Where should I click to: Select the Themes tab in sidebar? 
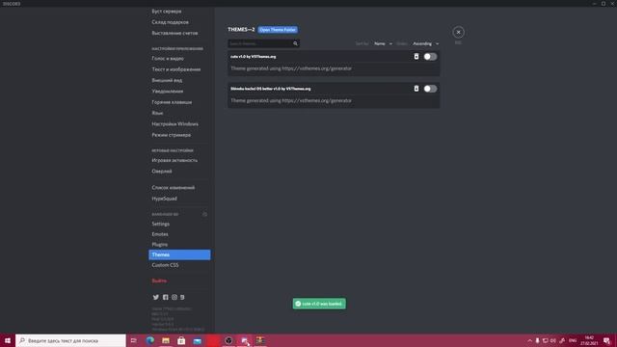tap(179, 254)
